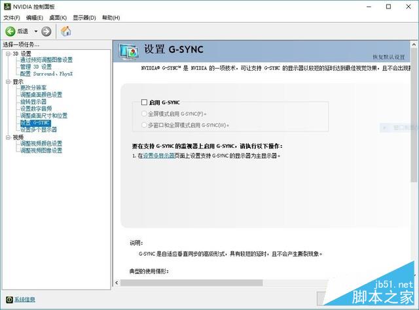Screen dimensions: 419x310
Task: Follow the 设置多显示器 hyperlink in instructions
Action: pos(158,156)
